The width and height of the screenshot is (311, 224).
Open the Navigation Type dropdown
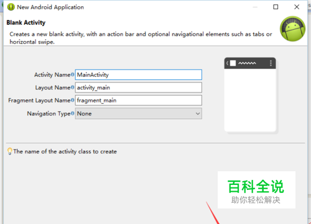pyautogui.click(x=139, y=114)
